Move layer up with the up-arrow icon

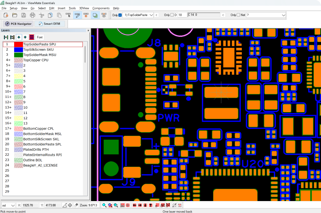(x=25, y=37)
